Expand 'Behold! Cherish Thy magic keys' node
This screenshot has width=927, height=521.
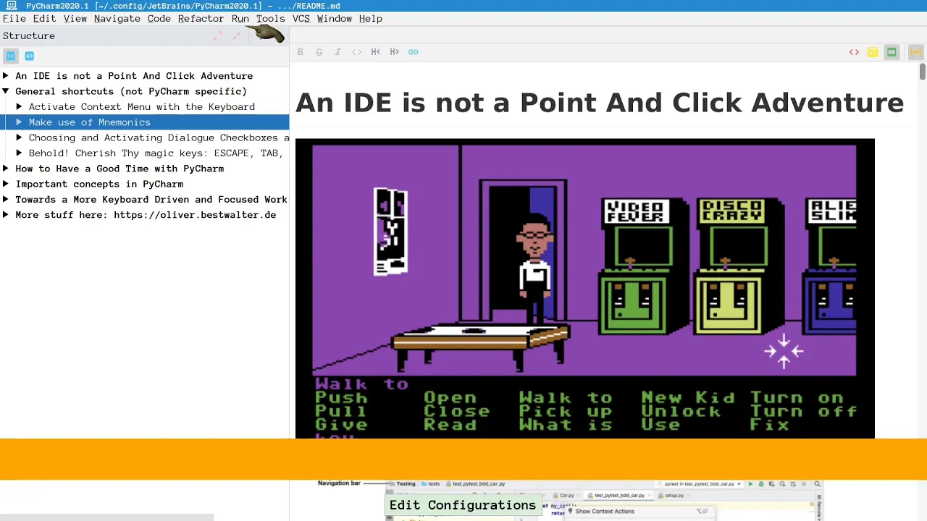20,153
